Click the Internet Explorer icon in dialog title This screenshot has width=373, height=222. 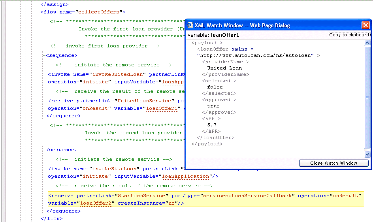click(x=190, y=25)
